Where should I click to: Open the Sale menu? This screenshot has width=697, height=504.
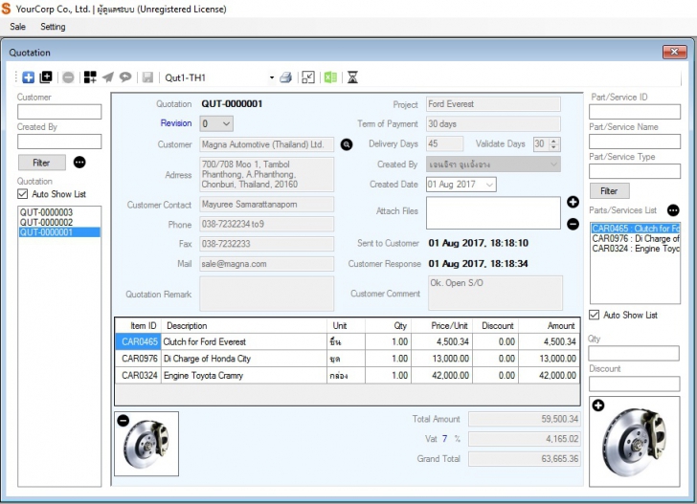click(x=17, y=27)
